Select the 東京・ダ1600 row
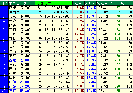Viewport: 133px width, 93px height. pyautogui.click(x=67, y=16)
